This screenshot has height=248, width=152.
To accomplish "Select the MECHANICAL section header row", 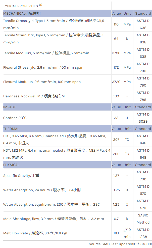I will pos(22,13).
